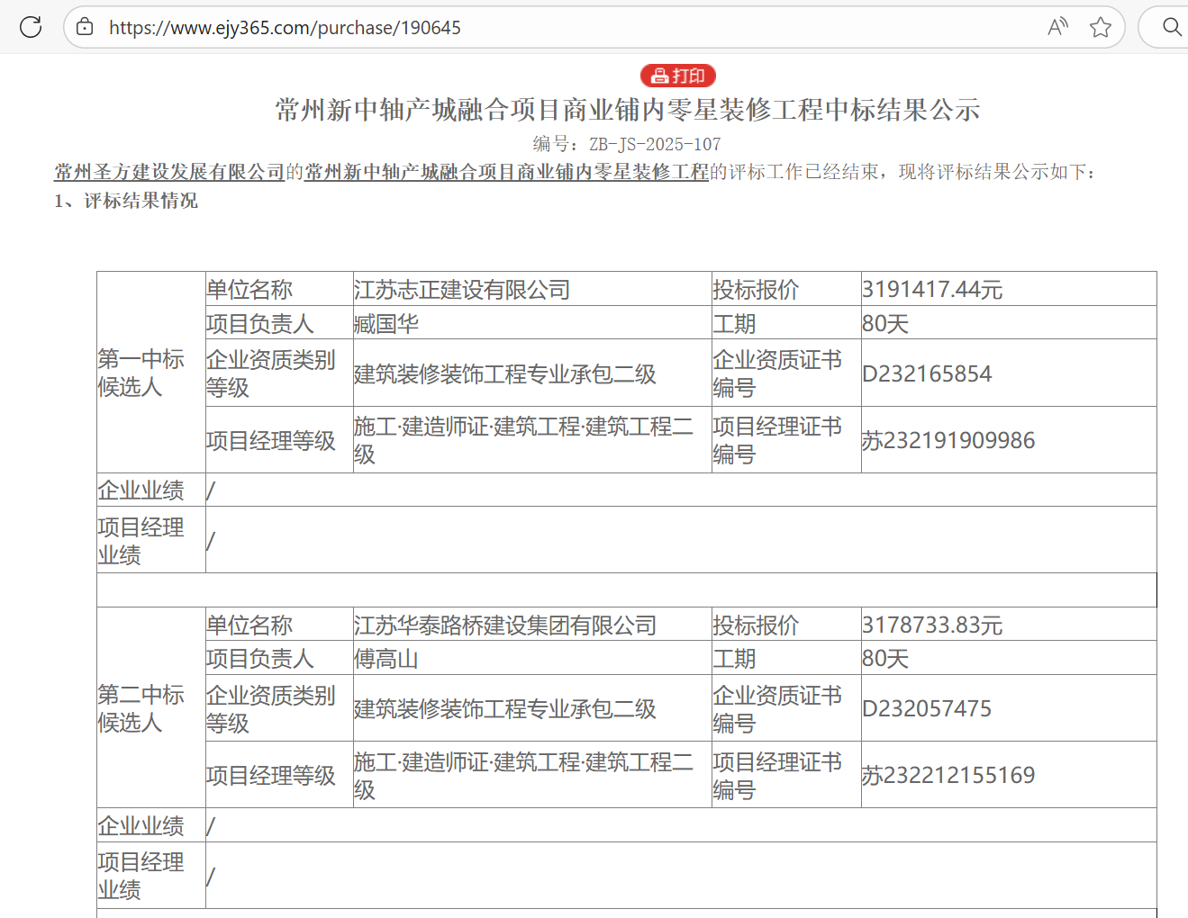Select the 江苏志正建设有限公司 cell

pyautogui.click(x=462, y=290)
